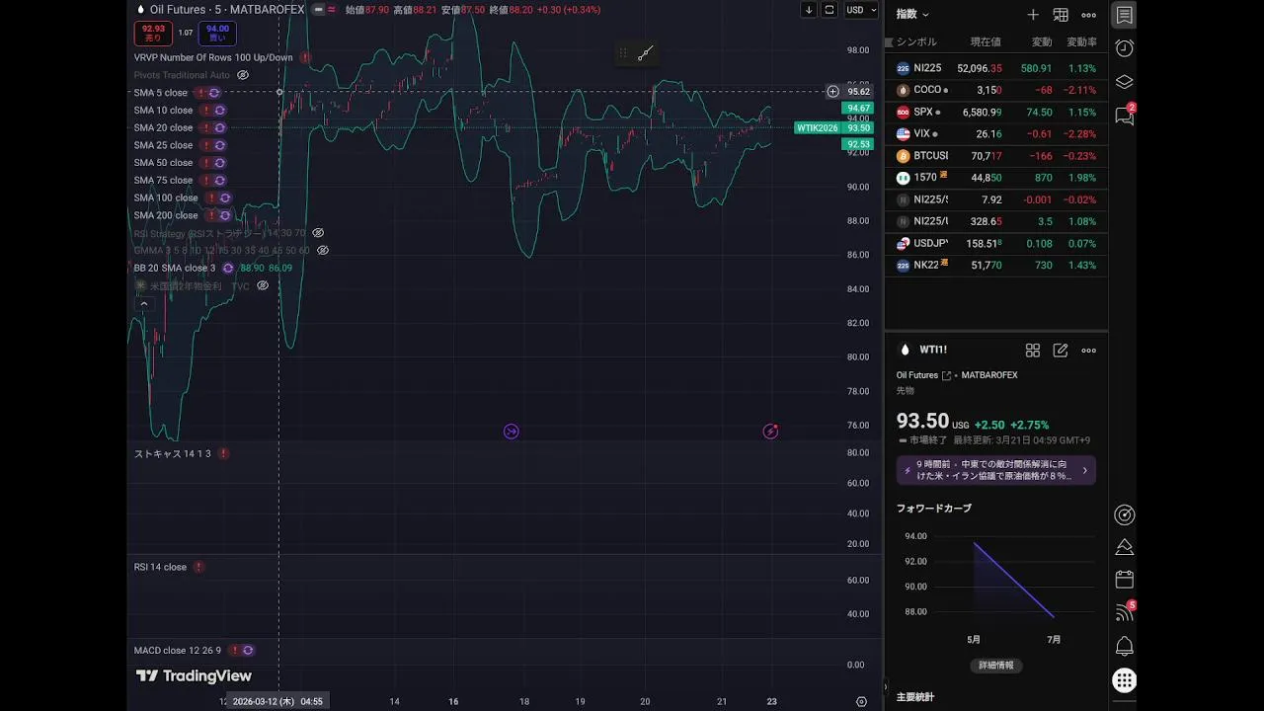Click the VRVP red warning icon

point(305,57)
